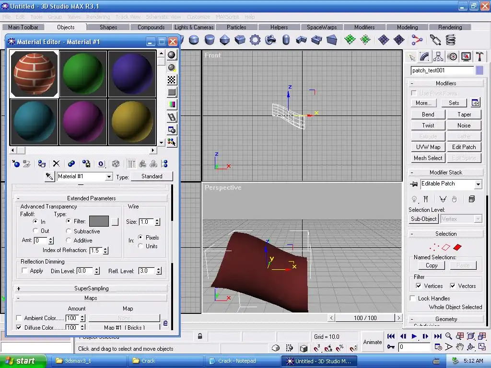Open Editable Patch modifier stack dropdown
491x368 pixels.
pyautogui.click(x=478, y=184)
